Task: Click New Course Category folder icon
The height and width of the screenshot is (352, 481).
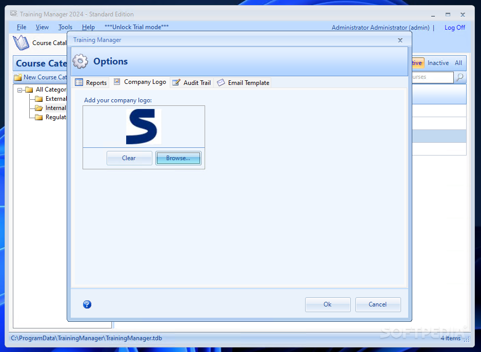Action: coord(18,77)
